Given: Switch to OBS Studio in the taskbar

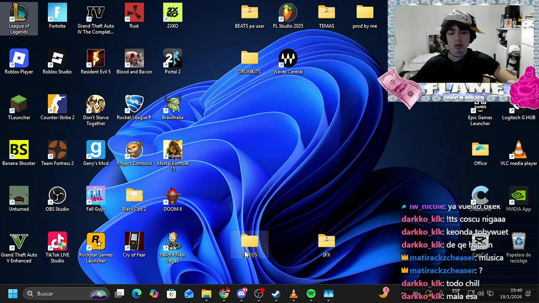Looking at the screenshot, I should coord(259,293).
